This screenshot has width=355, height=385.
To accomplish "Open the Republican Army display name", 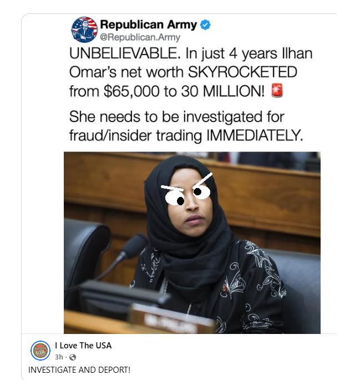I will tap(149, 24).
